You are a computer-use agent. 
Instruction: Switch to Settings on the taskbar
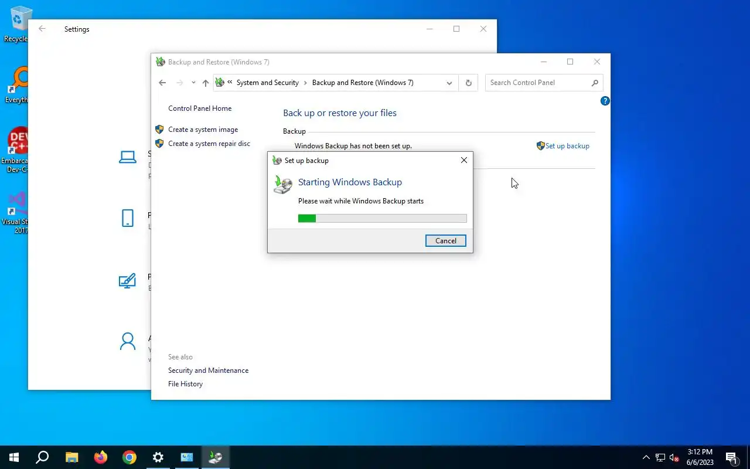158,457
